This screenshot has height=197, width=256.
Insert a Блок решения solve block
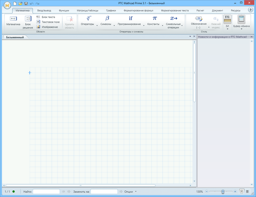[x=28, y=20]
